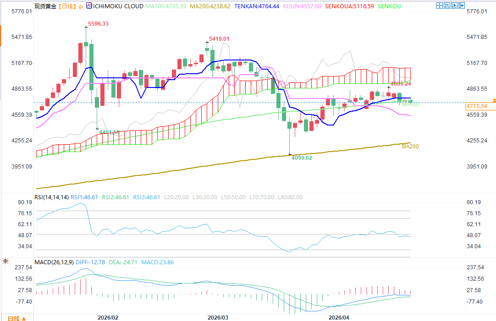Click the 4889.24 price marker
496x321 pixels.
pyautogui.click(x=401, y=84)
